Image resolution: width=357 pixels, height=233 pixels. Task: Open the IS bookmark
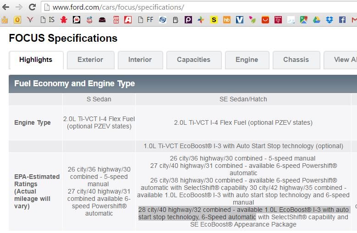pyautogui.click(x=48, y=20)
